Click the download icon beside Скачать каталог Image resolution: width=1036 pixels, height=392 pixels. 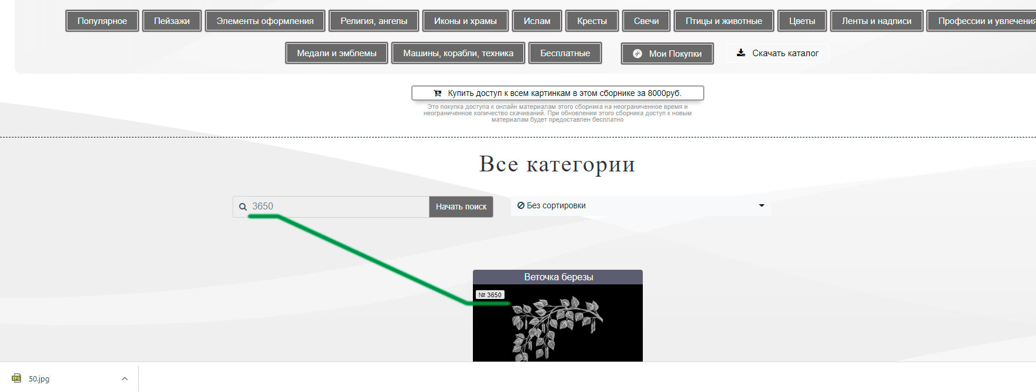point(741,53)
